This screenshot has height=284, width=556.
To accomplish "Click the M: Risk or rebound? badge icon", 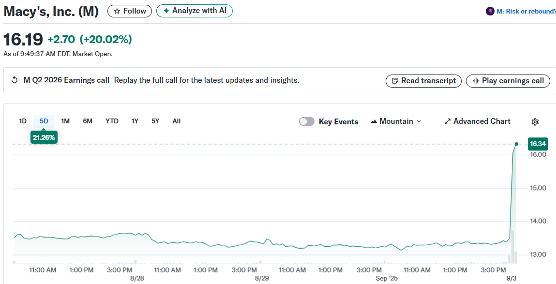I will 490,11.
